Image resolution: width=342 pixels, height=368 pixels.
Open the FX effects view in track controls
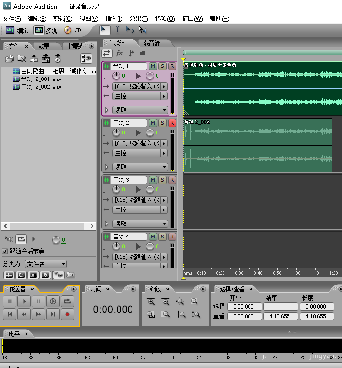(x=119, y=53)
